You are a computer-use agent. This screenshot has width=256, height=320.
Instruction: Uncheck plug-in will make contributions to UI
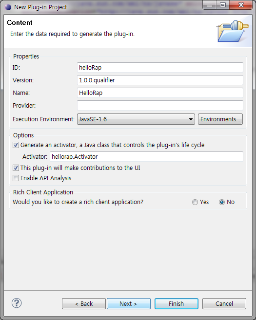point(16,168)
